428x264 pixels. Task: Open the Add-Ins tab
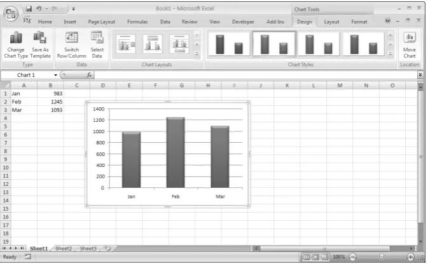click(275, 22)
